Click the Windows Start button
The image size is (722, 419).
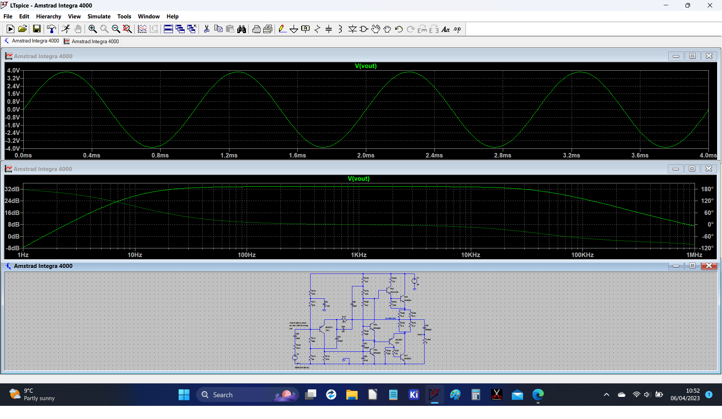(x=184, y=395)
